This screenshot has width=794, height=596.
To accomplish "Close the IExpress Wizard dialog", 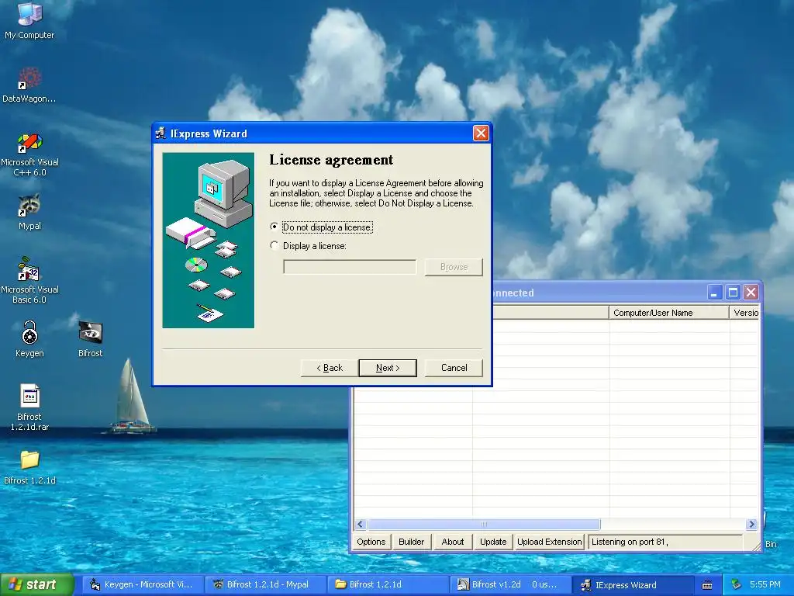I will tap(481, 133).
